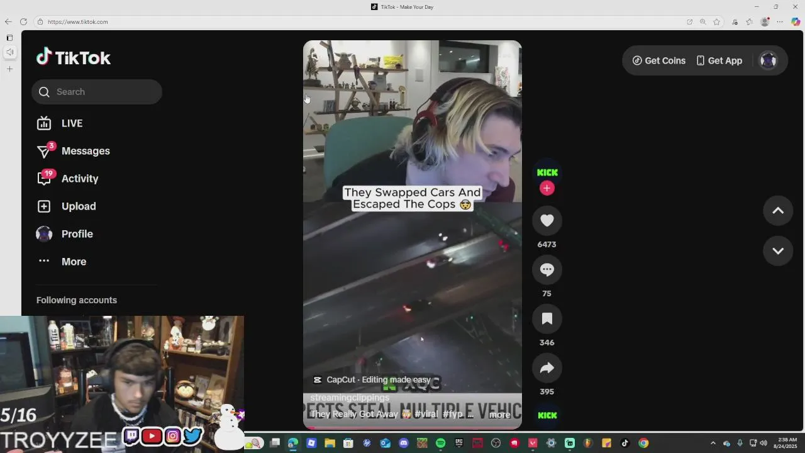Expand caption with the 'more' link
This screenshot has height=453, width=805.
click(x=499, y=415)
